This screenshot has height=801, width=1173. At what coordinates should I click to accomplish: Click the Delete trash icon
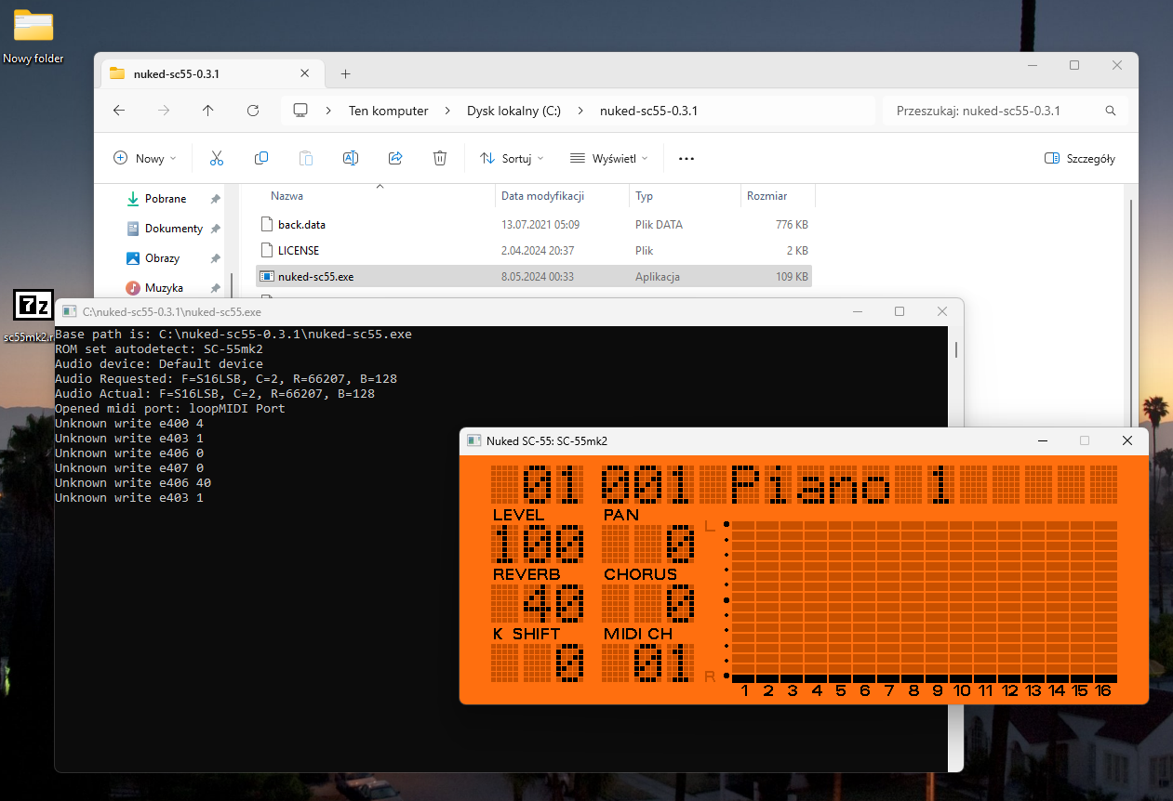tap(440, 158)
